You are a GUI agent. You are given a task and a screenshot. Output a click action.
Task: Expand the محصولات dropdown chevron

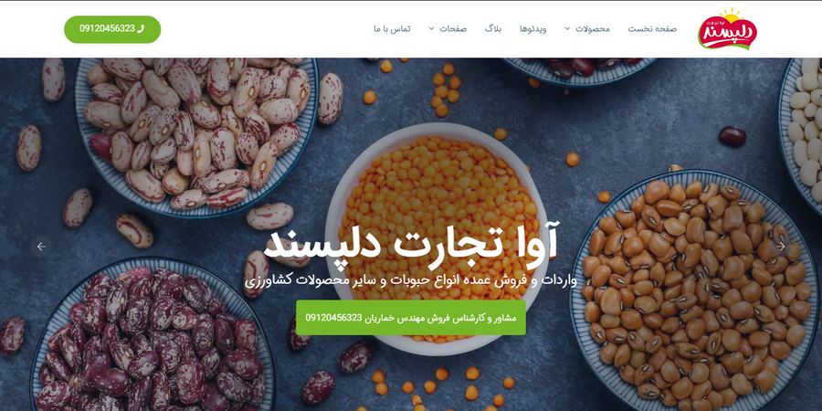tap(567, 29)
